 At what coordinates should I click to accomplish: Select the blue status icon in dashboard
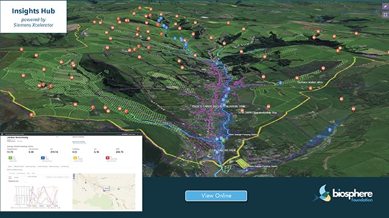[43, 157]
